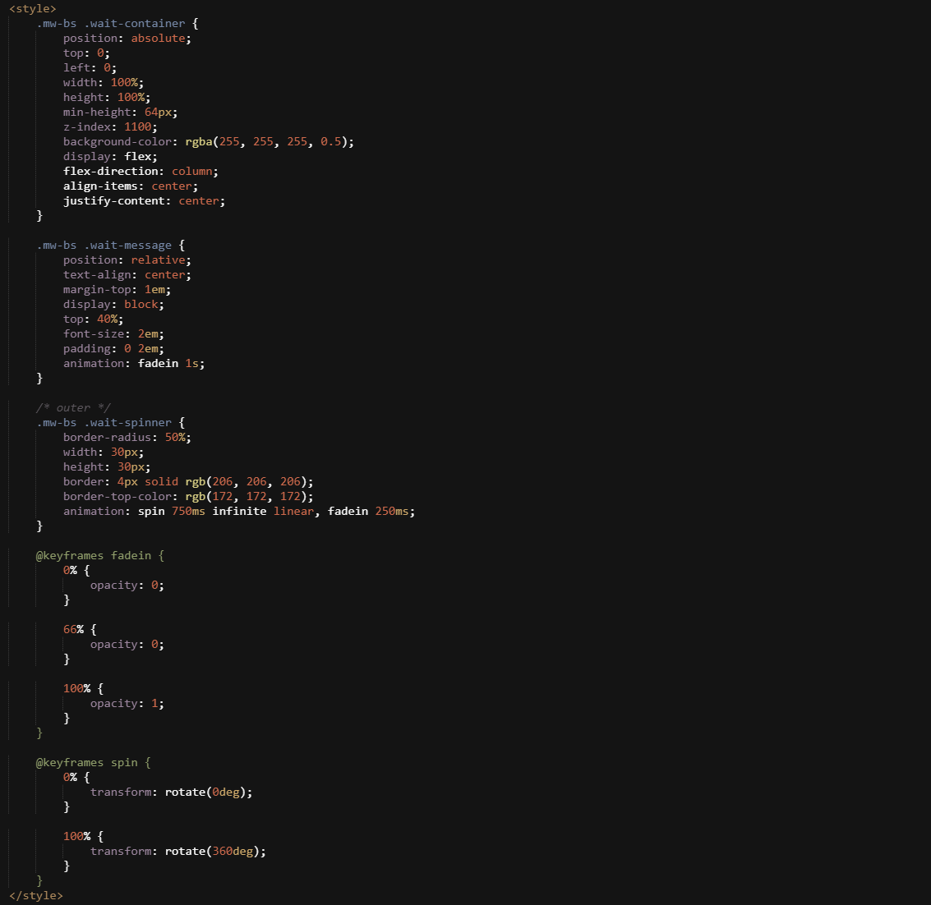This screenshot has height=905, width=931.
Task: Click the opening <style> tag
Action: tap(32, 8)
